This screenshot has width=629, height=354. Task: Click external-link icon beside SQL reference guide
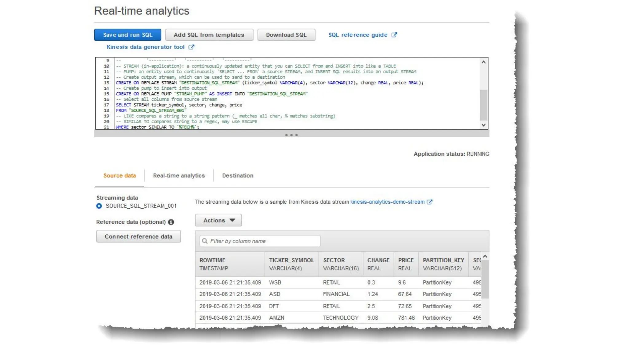(x=394, y=35)
